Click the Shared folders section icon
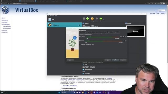Viewport: 168px width, 94px height. pyautogui.click(x=83, y=70)
